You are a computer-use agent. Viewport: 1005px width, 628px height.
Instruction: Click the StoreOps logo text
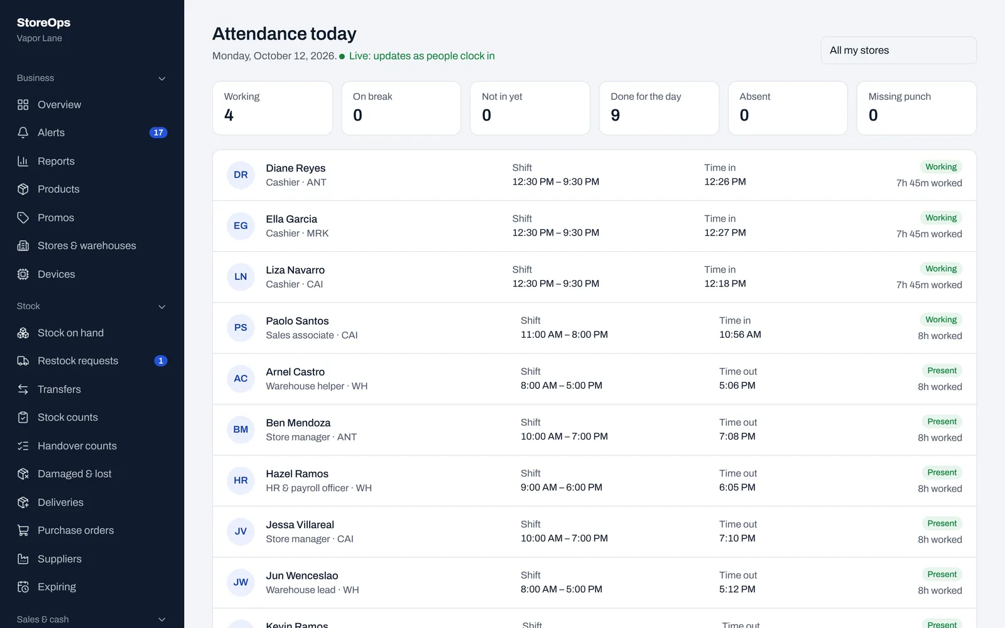click(x=43, y=23)
